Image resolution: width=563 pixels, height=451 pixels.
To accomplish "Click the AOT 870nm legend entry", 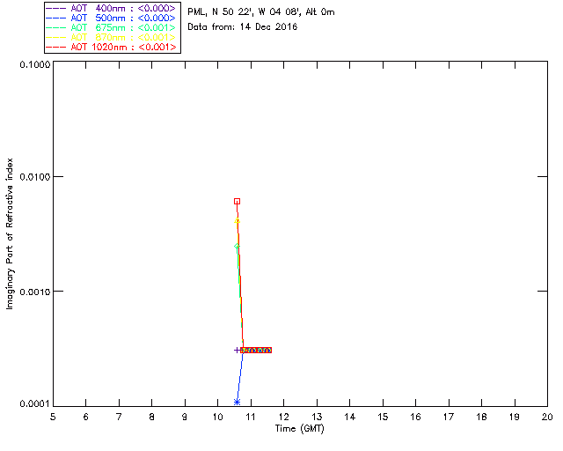I will [112, 37].
